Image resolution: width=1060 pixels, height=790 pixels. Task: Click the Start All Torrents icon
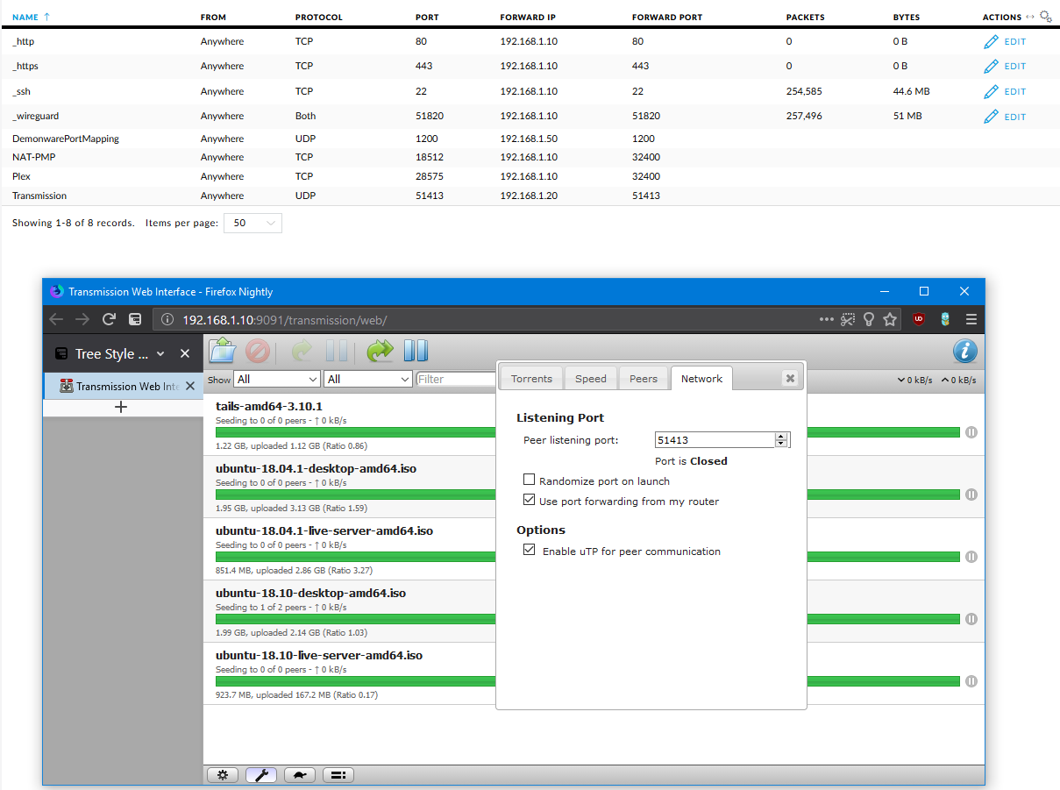tap(380, 351)
